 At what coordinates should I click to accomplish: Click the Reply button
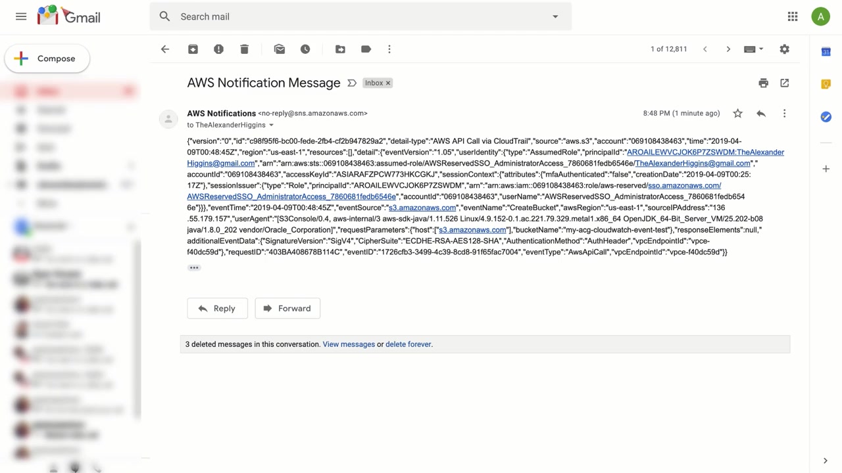[x=217, y=308]
